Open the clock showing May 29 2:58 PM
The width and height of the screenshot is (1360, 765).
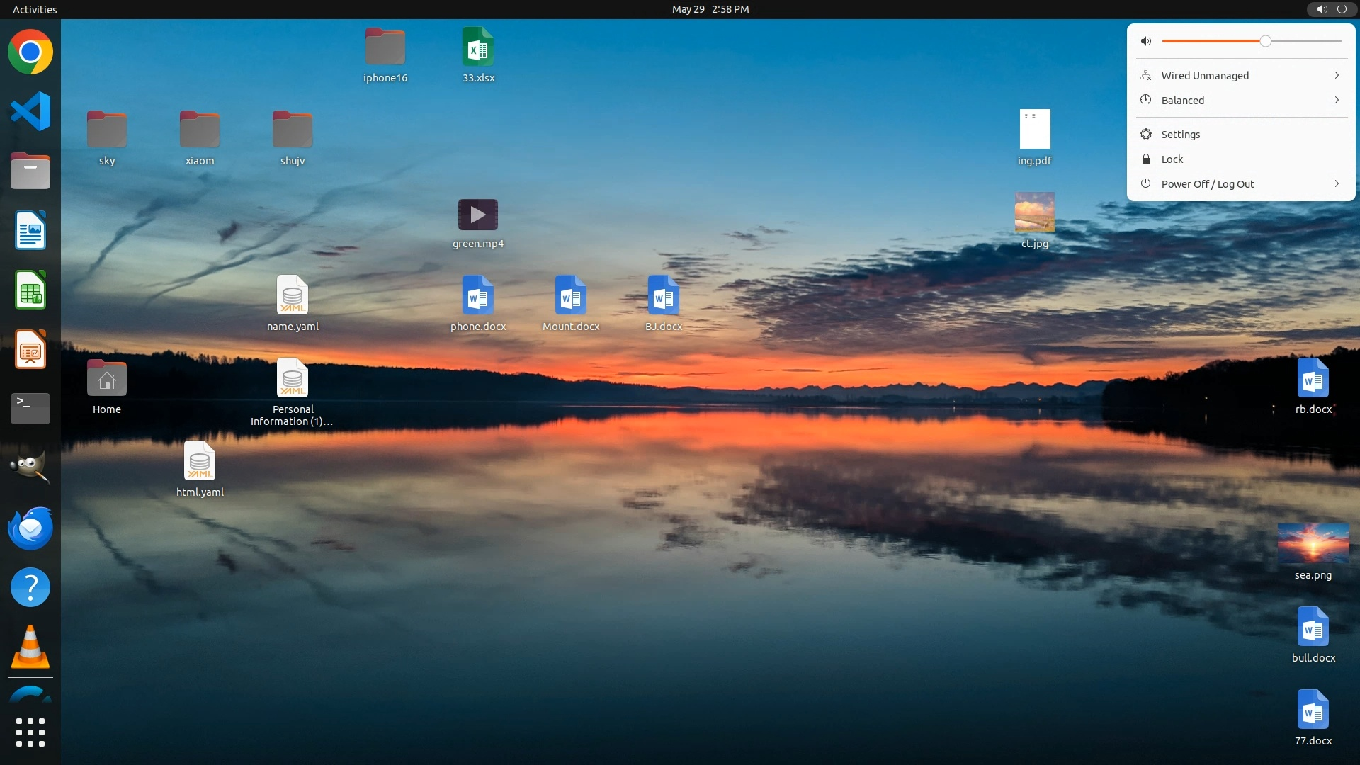[710, 9]
